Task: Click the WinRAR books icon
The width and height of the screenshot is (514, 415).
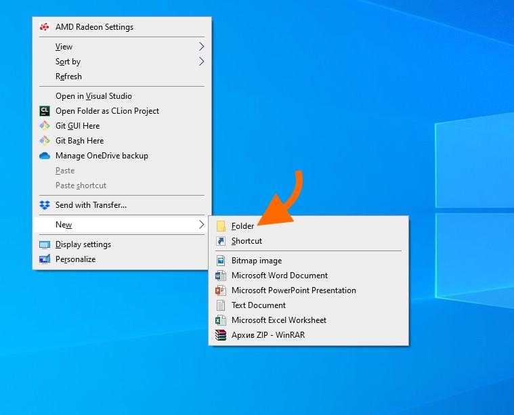Action: pos(220,335)
